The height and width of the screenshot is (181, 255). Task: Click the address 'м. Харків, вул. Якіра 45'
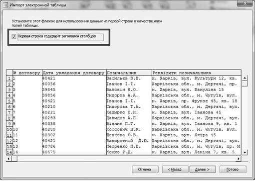197,135
